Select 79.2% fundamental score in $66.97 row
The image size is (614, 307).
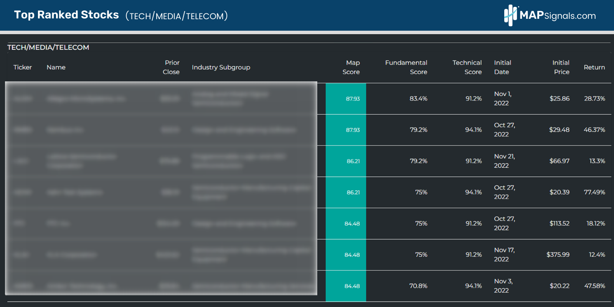[x=418, y=161]
